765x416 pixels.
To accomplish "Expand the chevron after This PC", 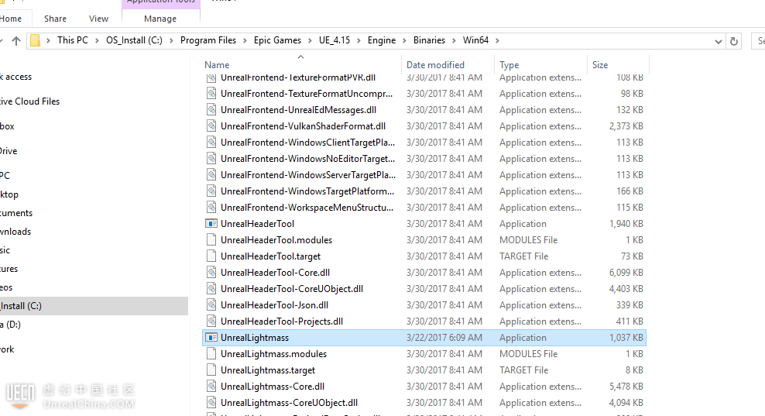I will (97, 40).
